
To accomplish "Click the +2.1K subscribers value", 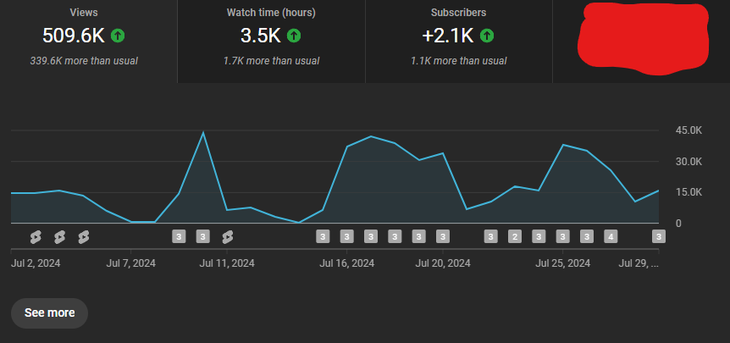I will click(x=448, y=36).
